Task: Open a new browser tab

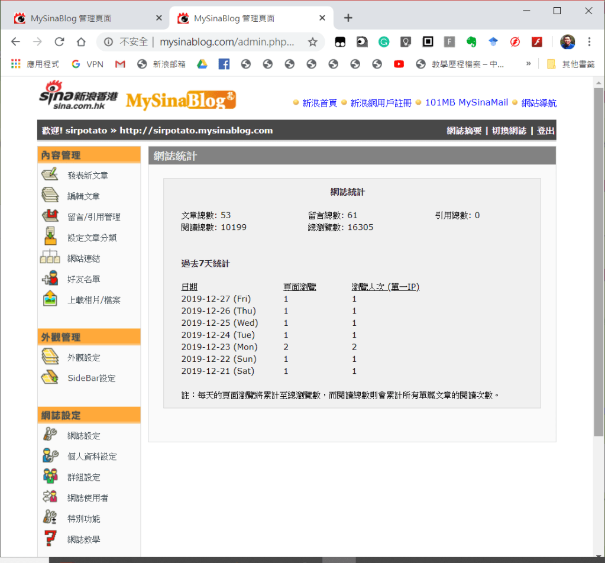Action: point(348,18)
